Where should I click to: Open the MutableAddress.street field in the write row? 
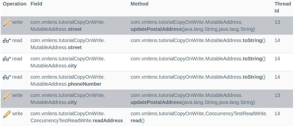(x=68, y=26)
